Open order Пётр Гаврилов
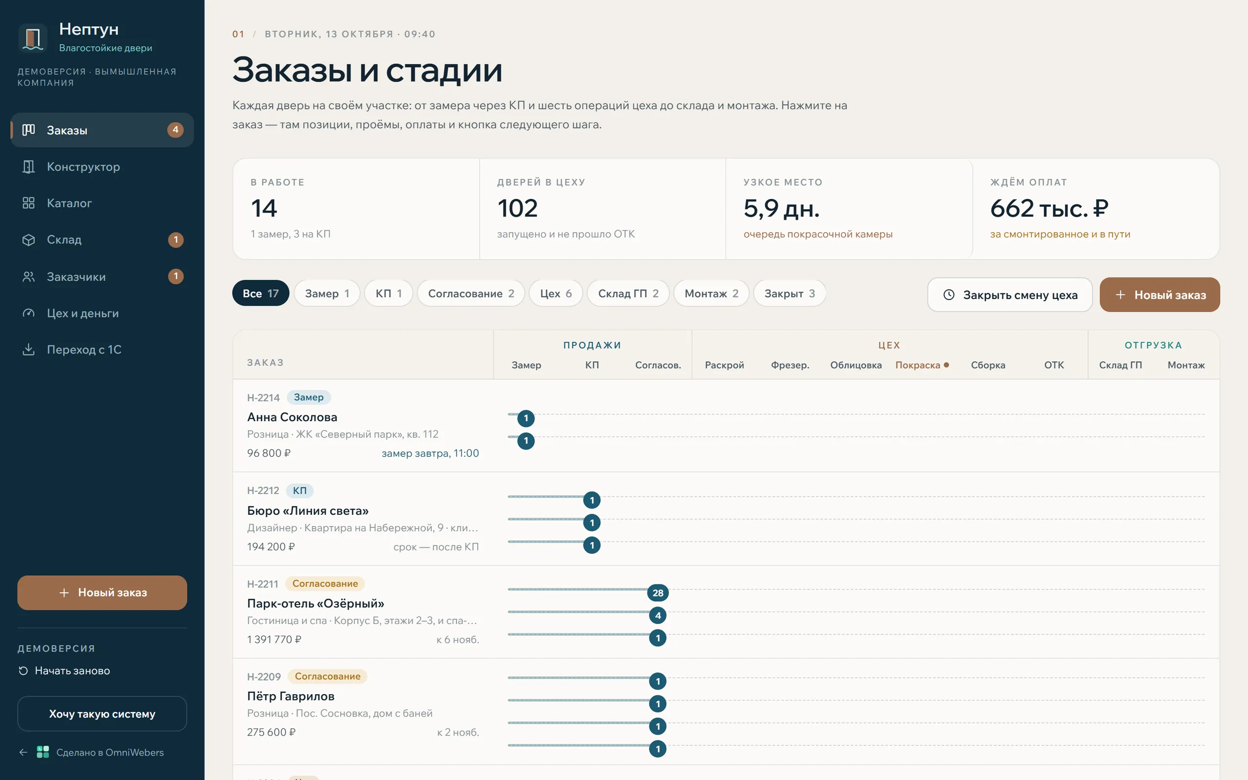Screen dimensions: 1248x780 291,696
